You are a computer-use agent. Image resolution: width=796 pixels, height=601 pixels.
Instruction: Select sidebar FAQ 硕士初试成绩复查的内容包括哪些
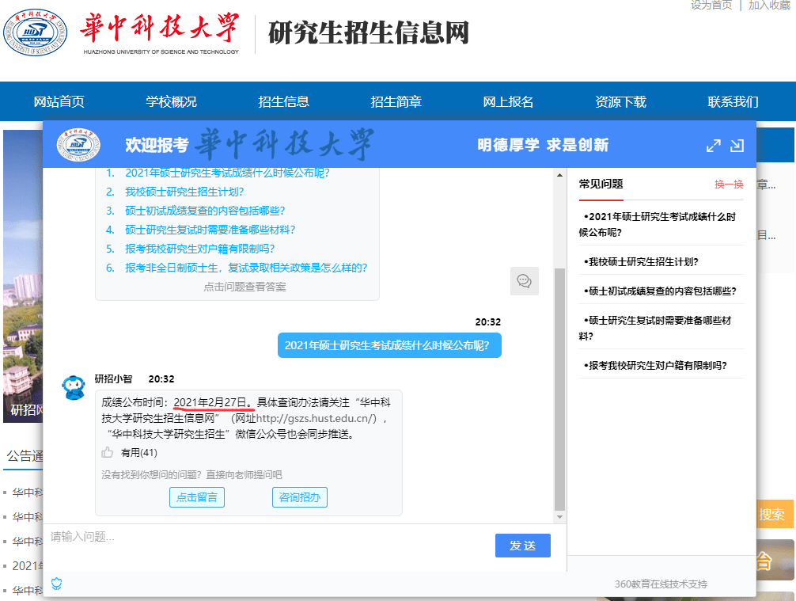point(660,291)
